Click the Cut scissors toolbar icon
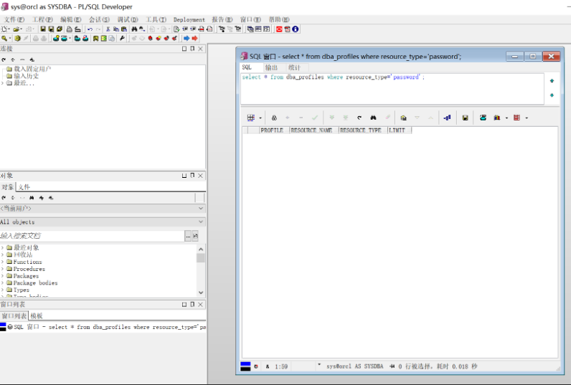571x385 pixels. 108,29
